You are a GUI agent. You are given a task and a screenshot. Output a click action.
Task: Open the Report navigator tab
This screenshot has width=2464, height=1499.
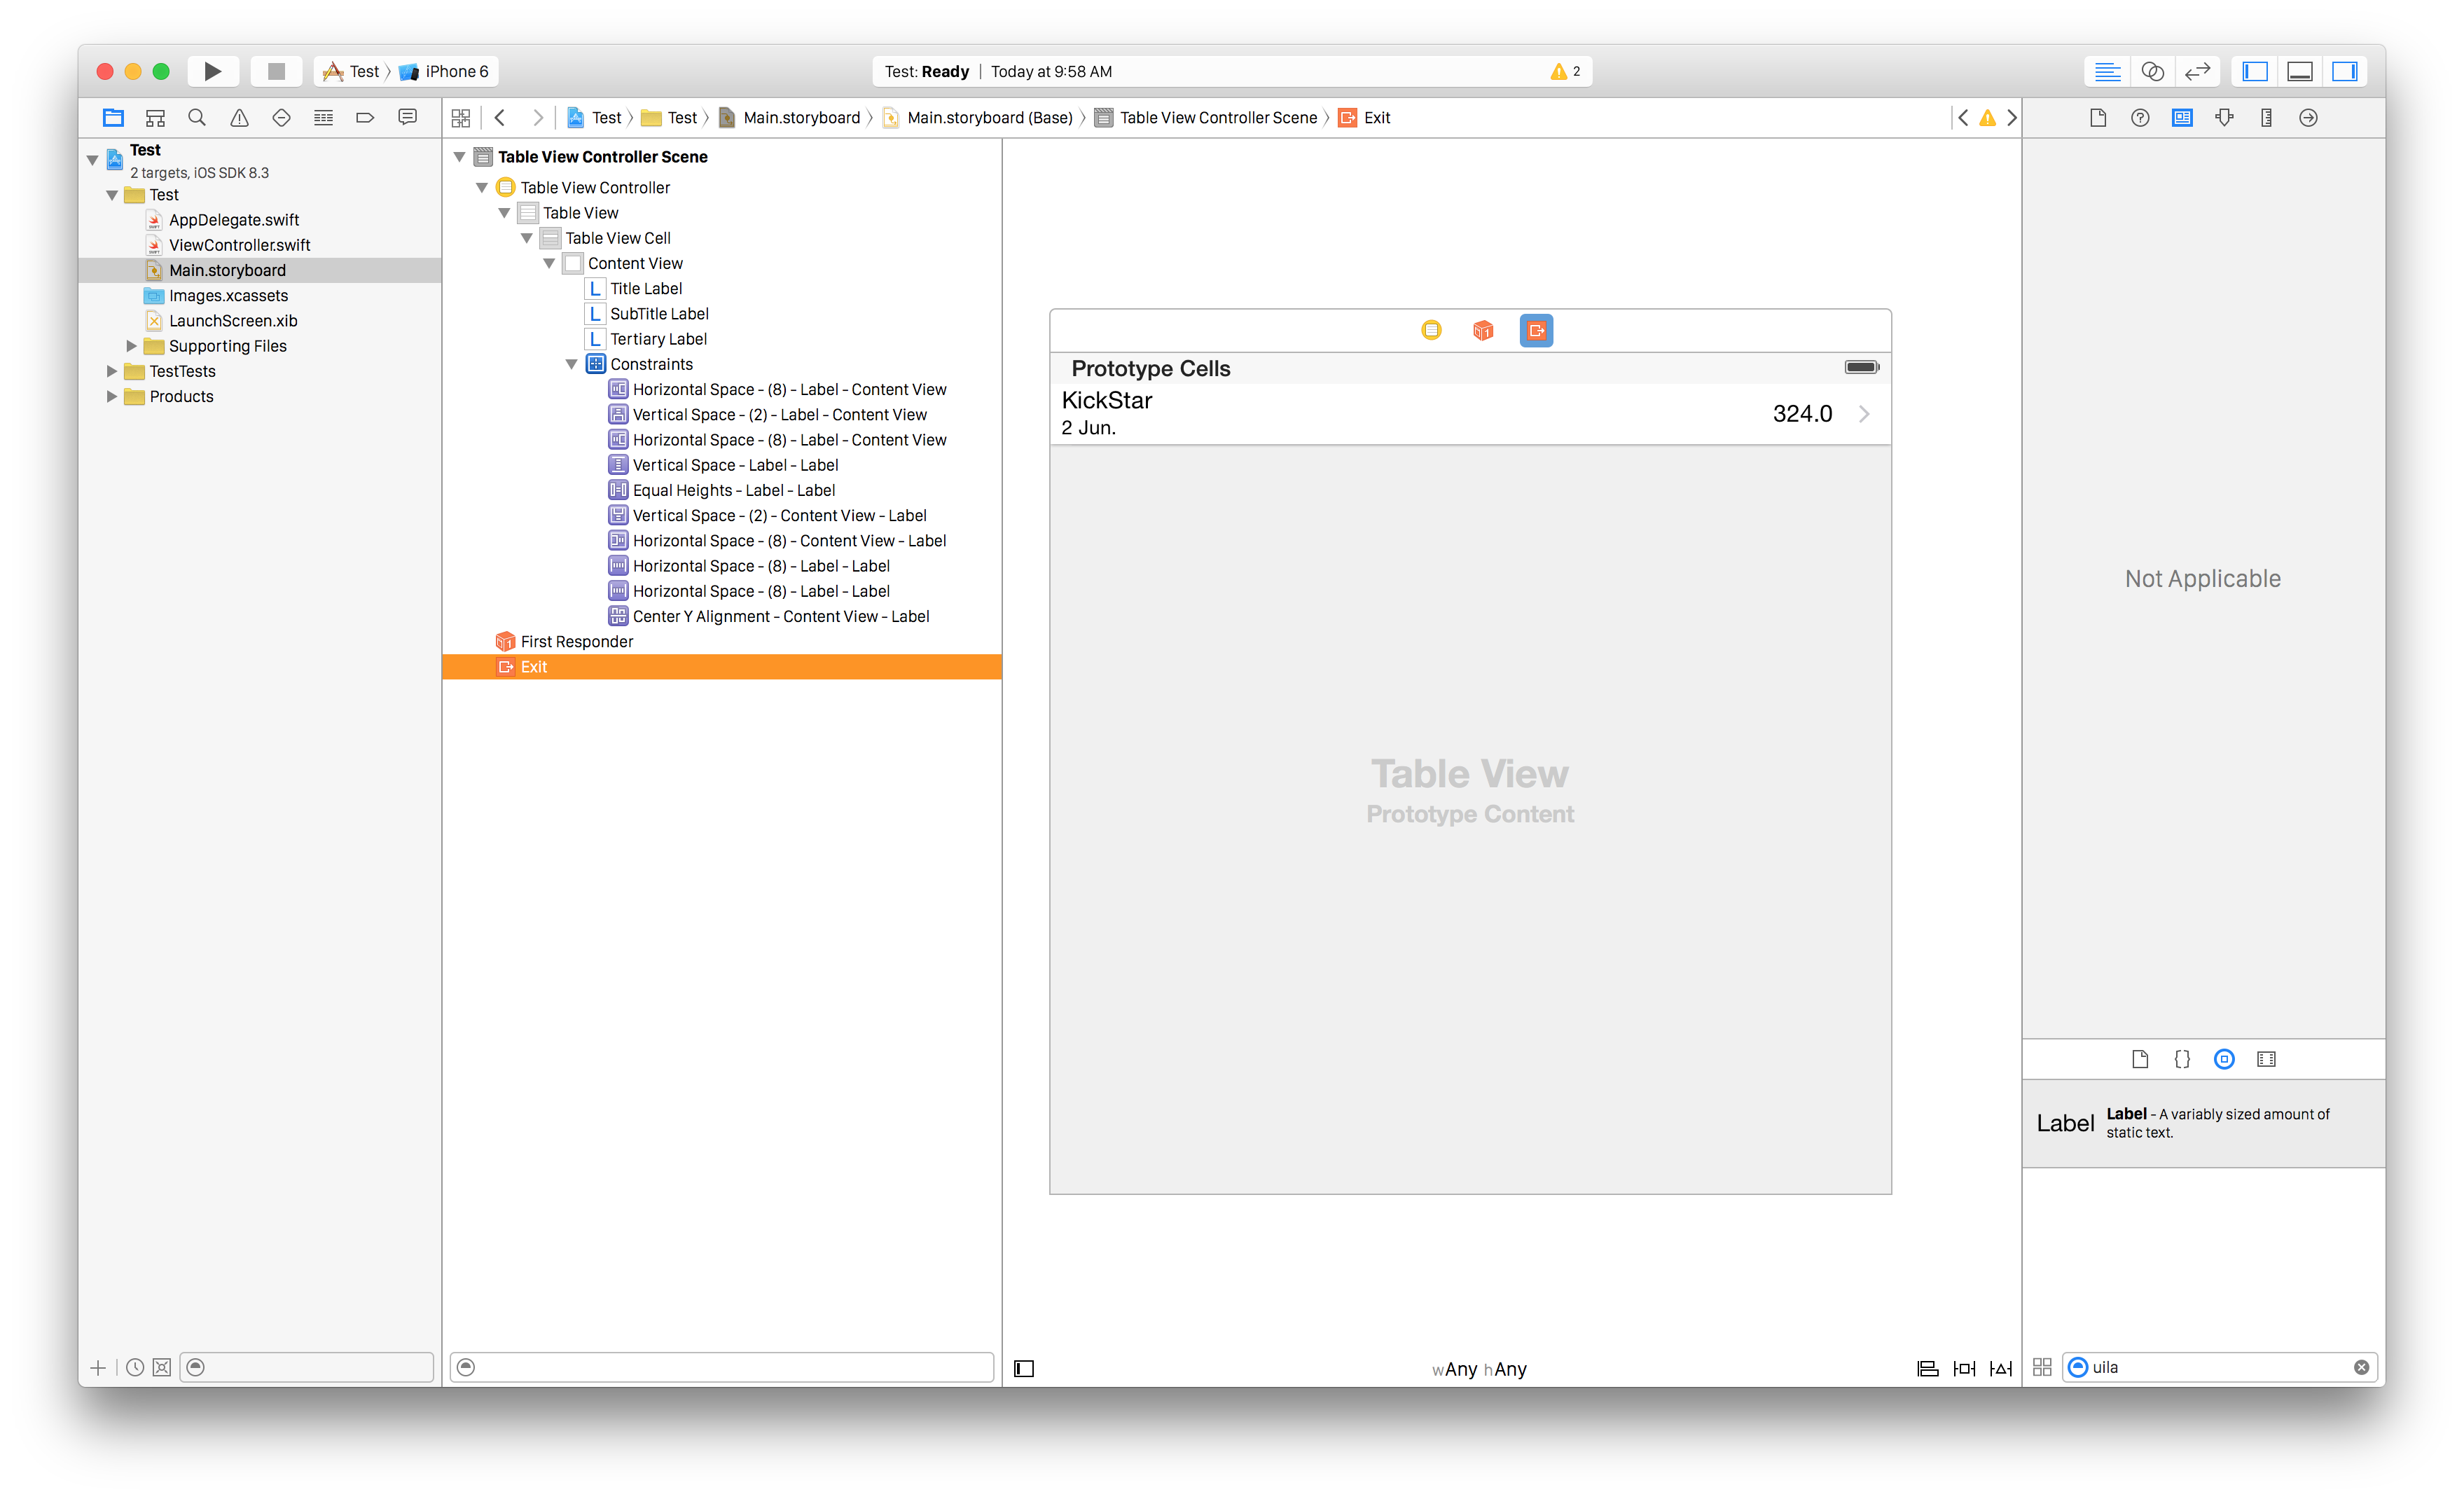coord(407,117)
